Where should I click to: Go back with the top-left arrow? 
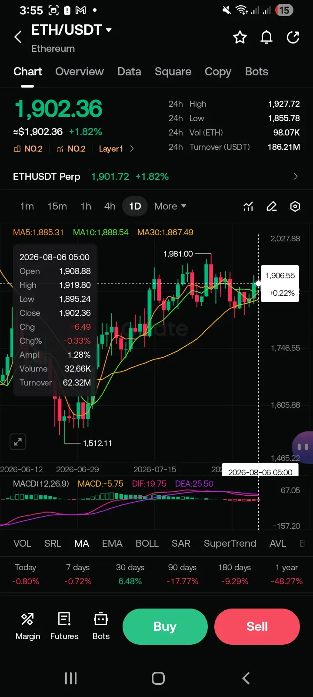point(18,37)
